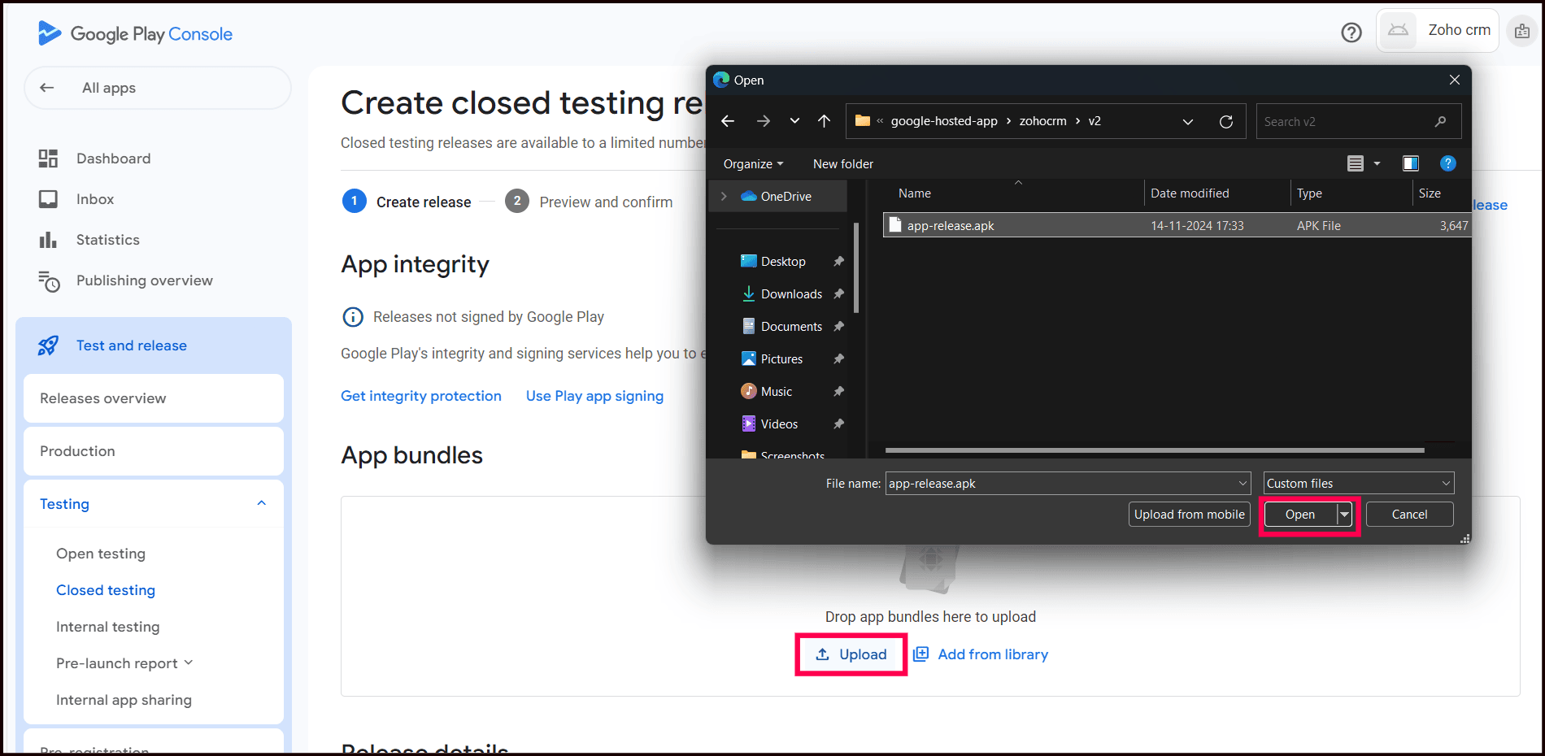This screenshot has height=756, width=1545.
Task: Refresh the v2 folder view
Action: point(1226,122)
